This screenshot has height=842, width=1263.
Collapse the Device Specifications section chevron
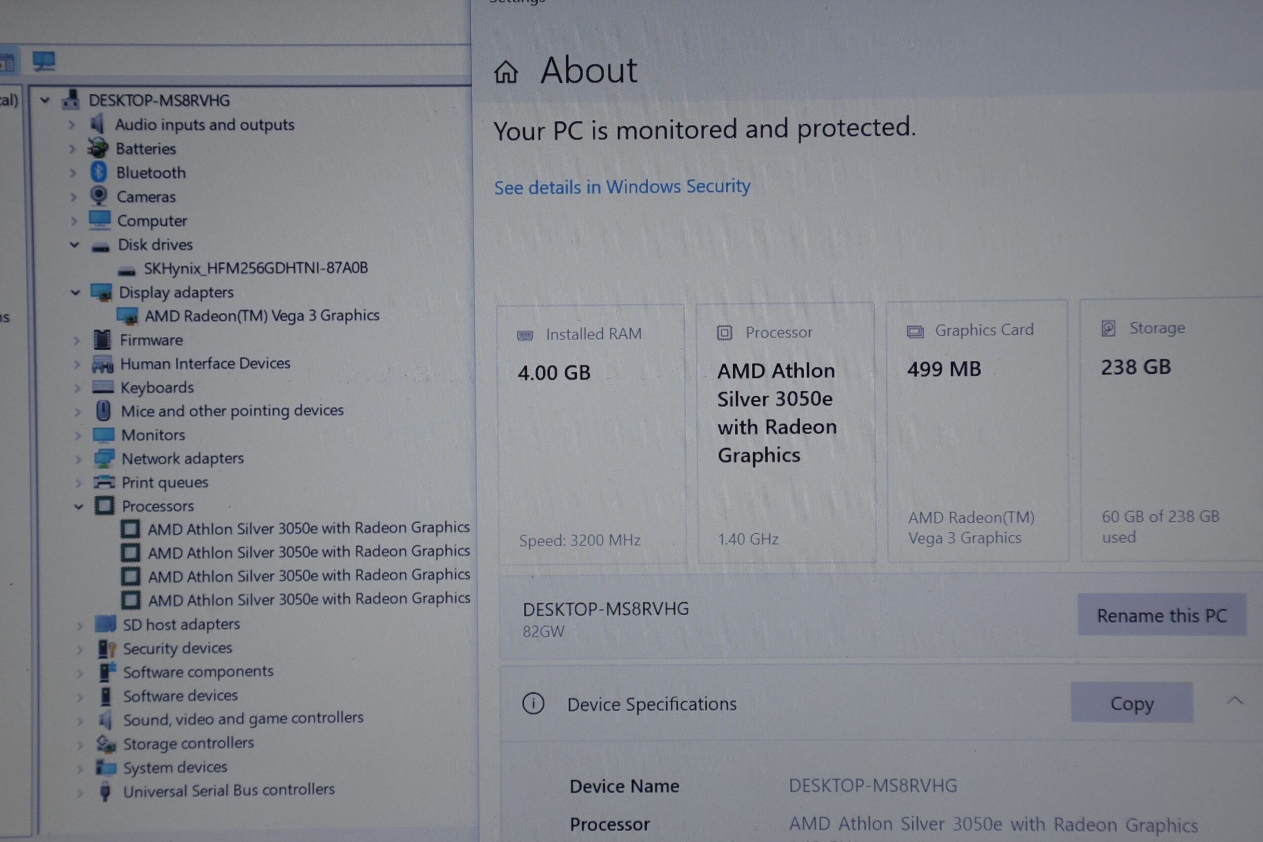point(1235,700)
